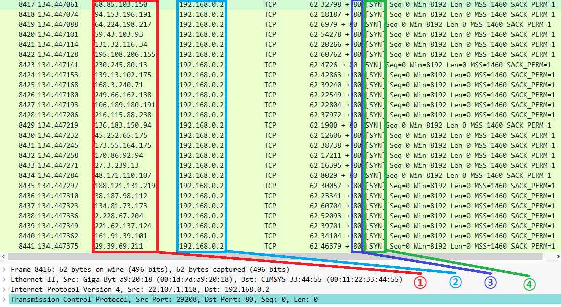This screenshot has width=561, height=307.
Task: Click packet row from 45.252.65.175
Action: [280, 135]
